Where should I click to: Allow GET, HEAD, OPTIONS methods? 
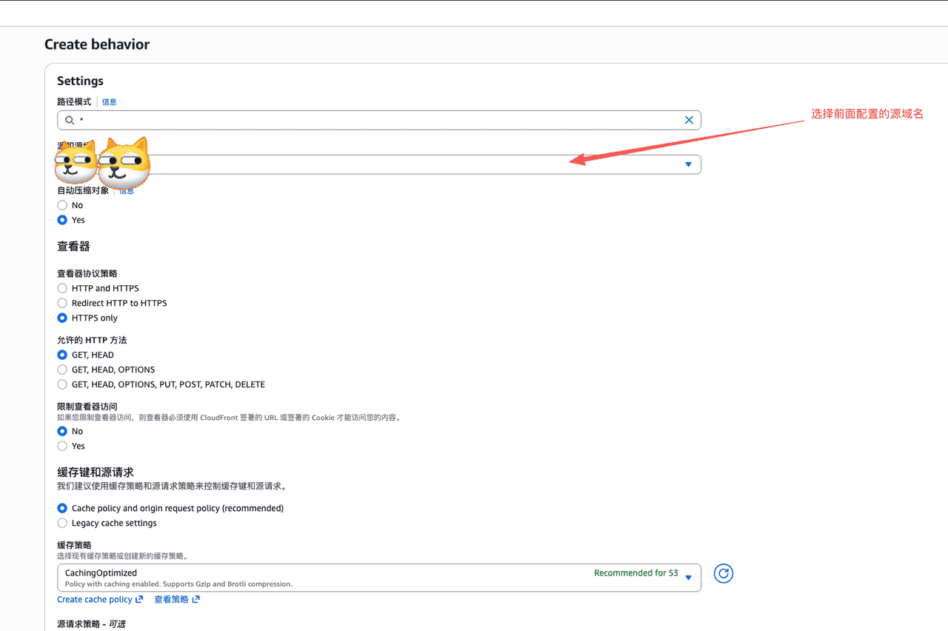coord(62,370)
